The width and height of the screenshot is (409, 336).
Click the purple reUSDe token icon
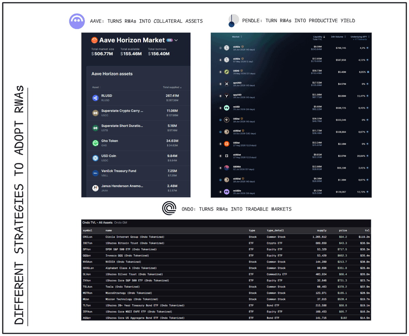227,192
